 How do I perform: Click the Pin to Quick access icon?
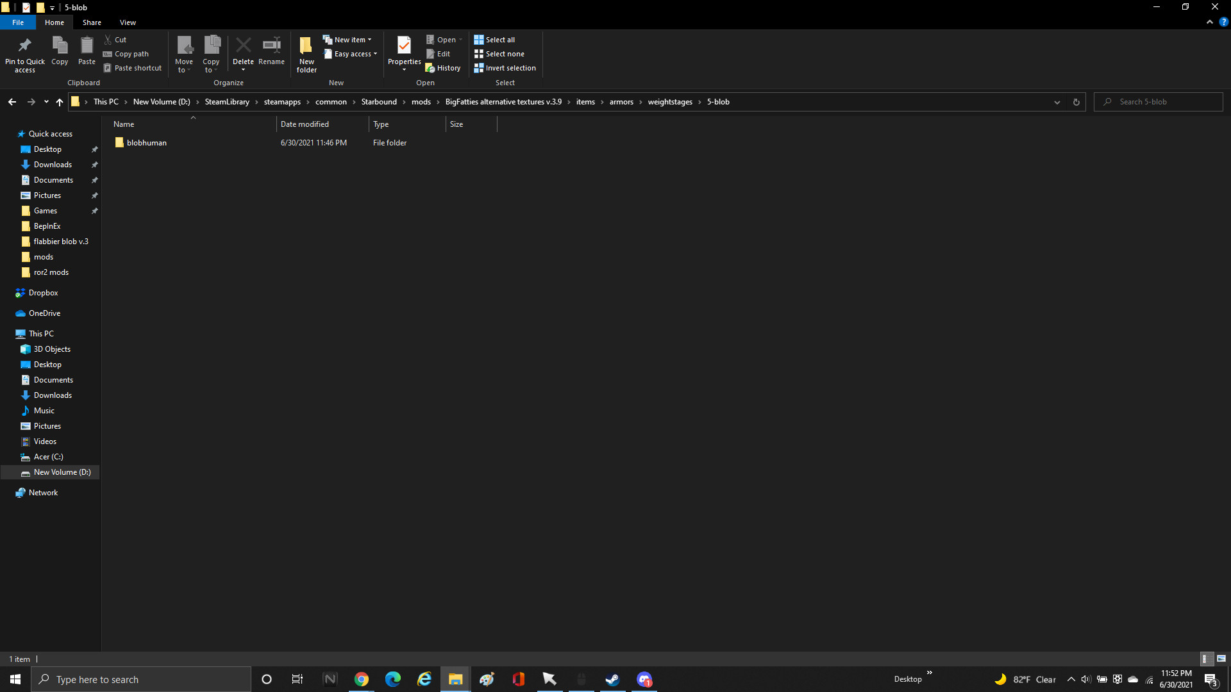[25, 45]
